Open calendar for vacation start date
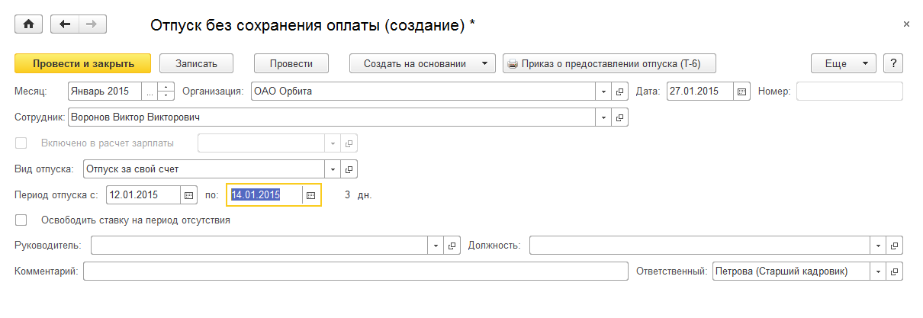 click(x=189, y=195)
